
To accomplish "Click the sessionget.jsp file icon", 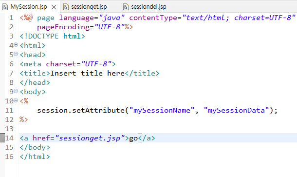I will tap(66, 7).
